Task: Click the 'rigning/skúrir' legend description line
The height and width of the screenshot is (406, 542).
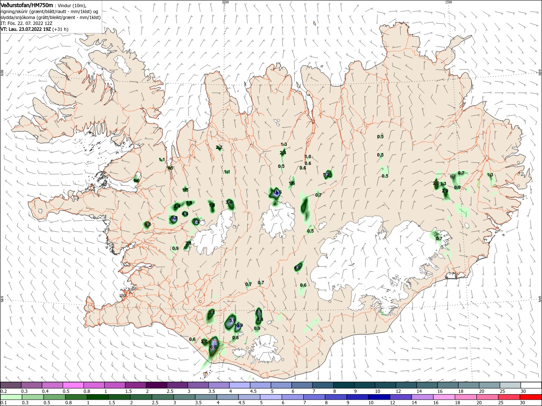Action: (x=50, y=11)
